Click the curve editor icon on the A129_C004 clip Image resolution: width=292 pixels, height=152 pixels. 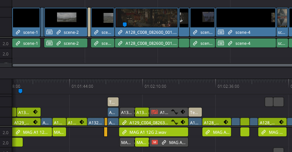tap(175, 122)
